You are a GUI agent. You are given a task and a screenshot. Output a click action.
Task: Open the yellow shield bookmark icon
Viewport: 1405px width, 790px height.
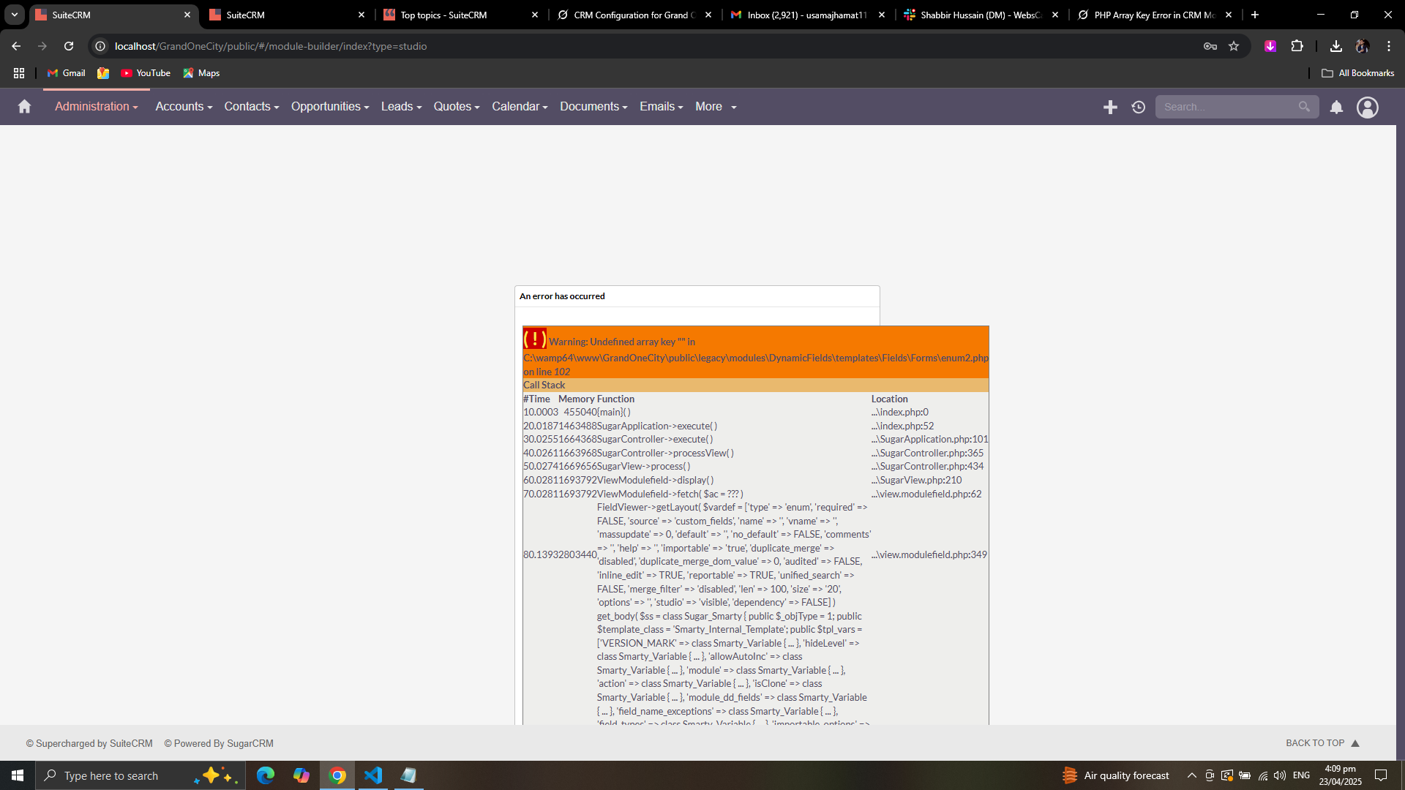103,73
